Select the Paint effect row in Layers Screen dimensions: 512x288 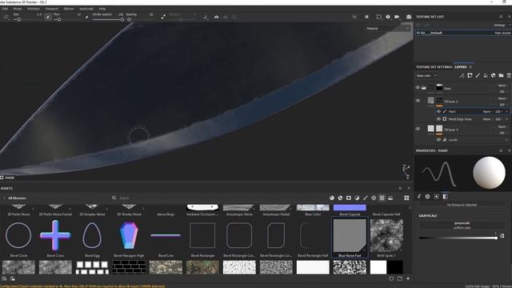coord(473,112)
